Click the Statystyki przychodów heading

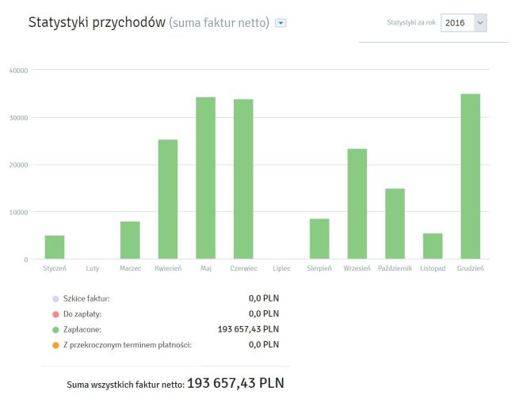(96, 23)
